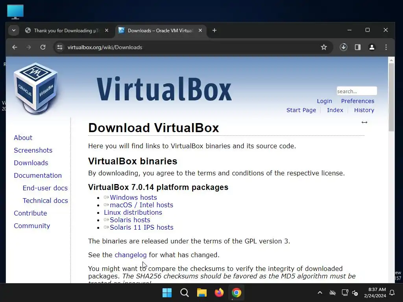403x302 pixels.
Task: Select the desktop monitor icon
Action: point(15,12)
